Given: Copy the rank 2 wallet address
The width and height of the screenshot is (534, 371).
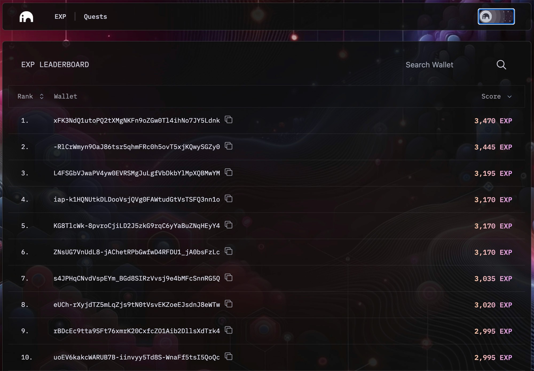Looking at the screenshot, I should point(229,146).
